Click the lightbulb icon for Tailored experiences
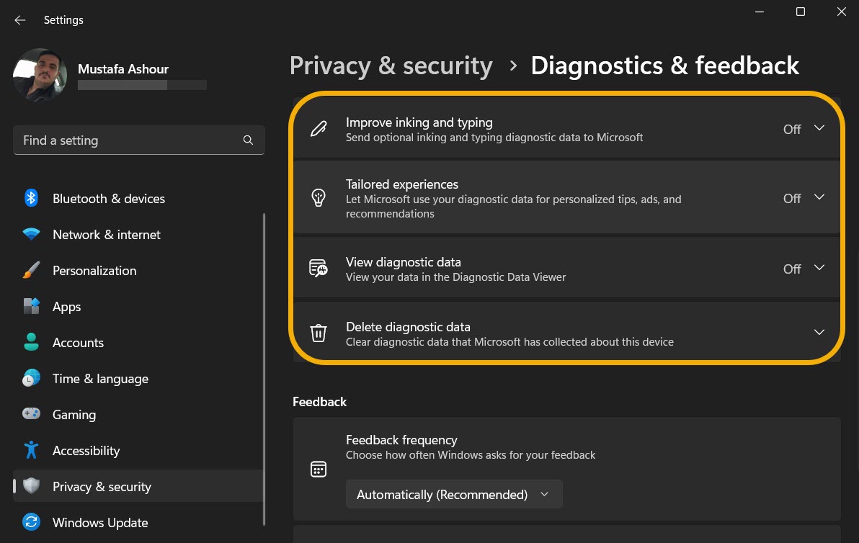 [x=318, y=197]
